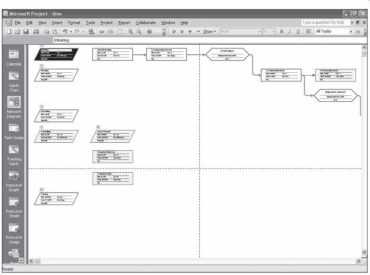Image resolution: width=370 pixels, height=275 pixels.
Task: Expand the plus box above Status reports node
Action: pos(98,127)
